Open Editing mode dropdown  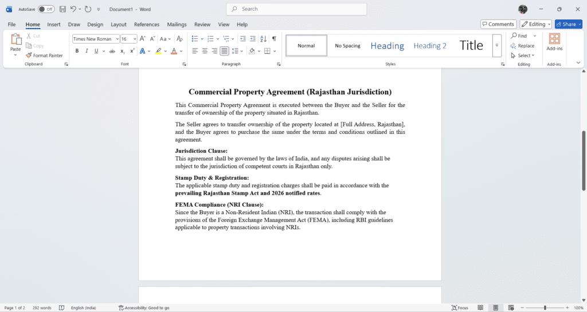536,24
